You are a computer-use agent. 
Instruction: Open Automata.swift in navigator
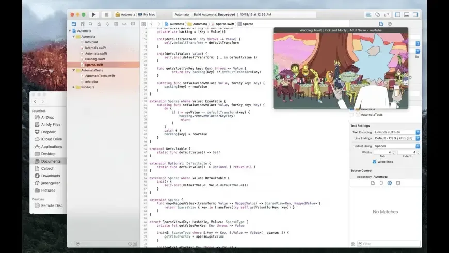pyautogui.click(x=96, y=53)
